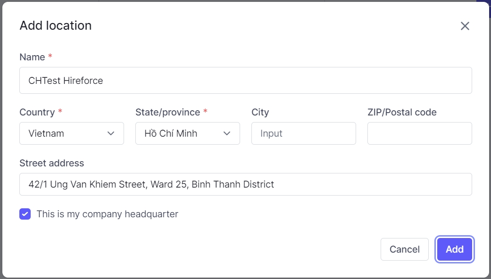Click into the Street address field

[x=245, y=184]
